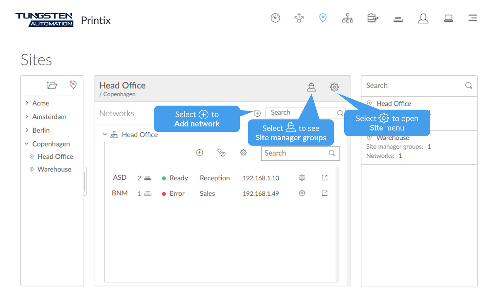498x295 pixels.
Task: Open the Networks icon in top bar
Action: click(x=347, y=18)
